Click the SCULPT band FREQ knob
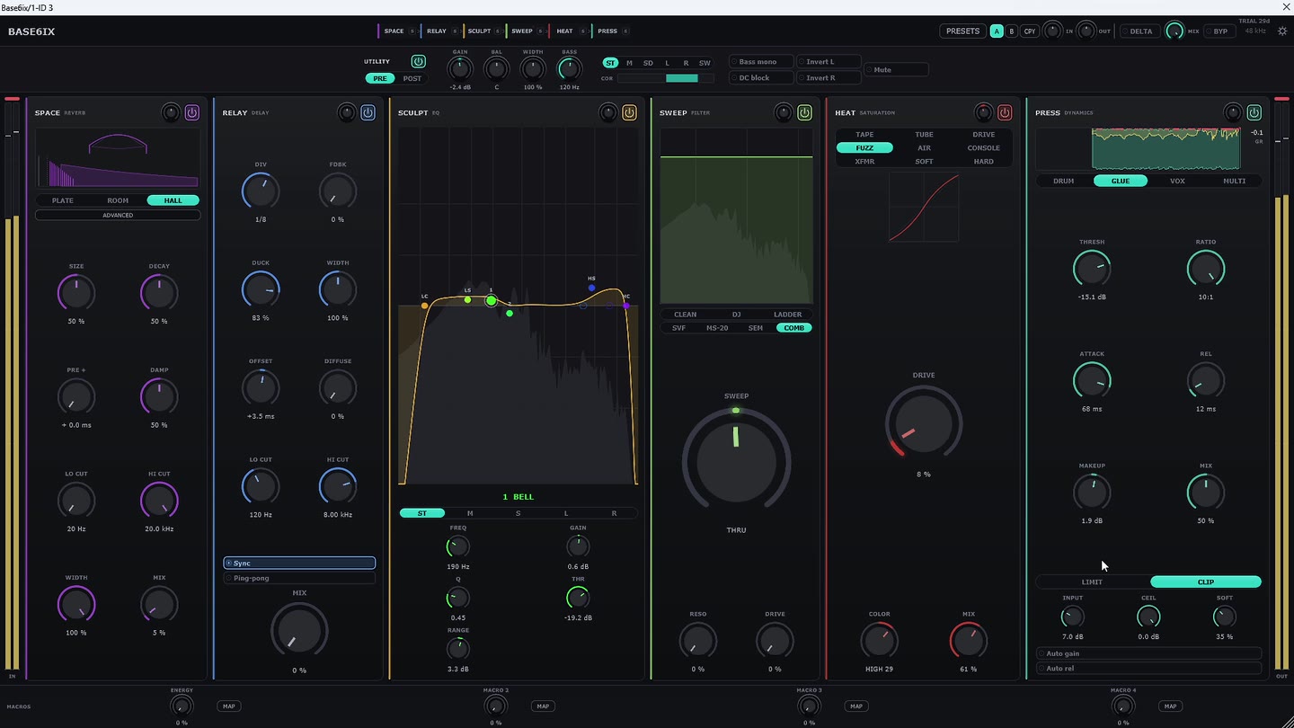Viewport: 1294px width, 728px height. [457, 546]
